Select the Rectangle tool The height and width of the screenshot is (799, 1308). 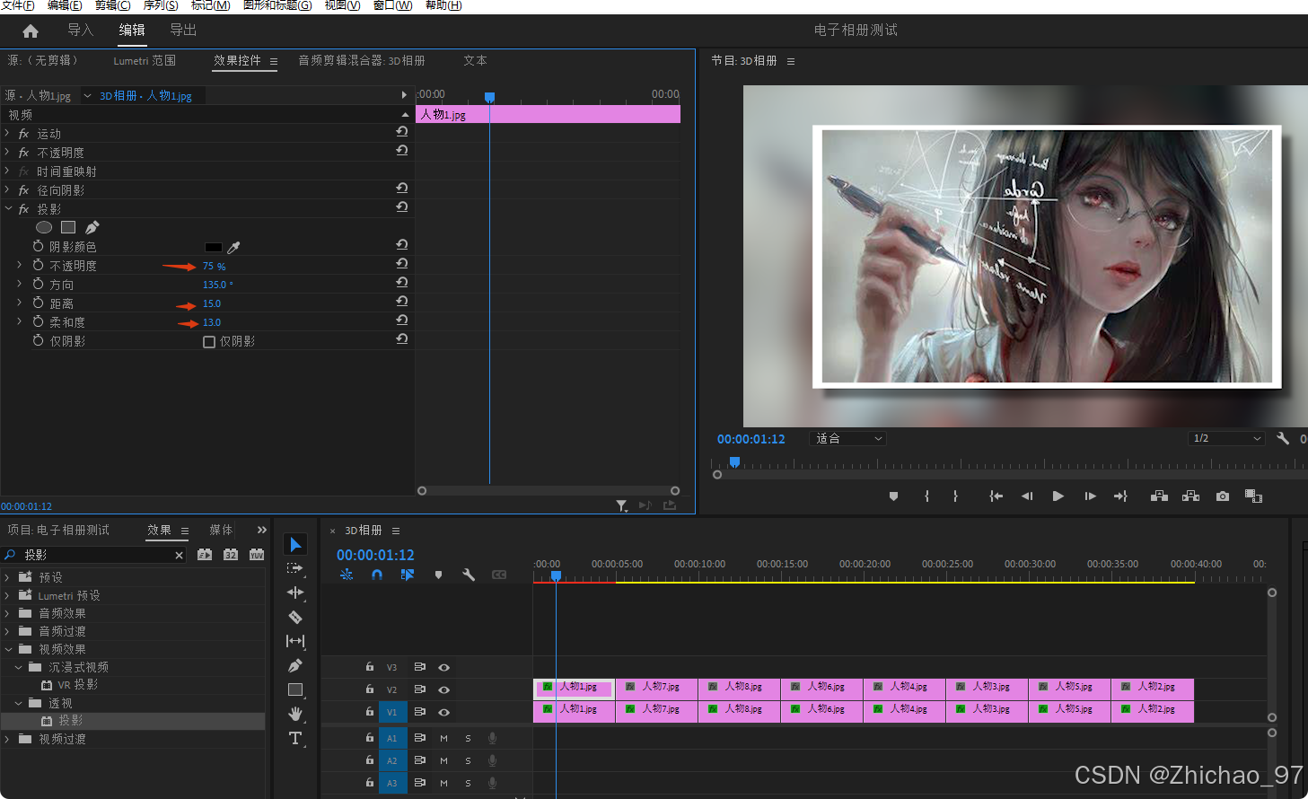click(295, 689)
